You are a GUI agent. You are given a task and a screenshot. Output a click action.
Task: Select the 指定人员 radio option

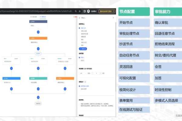click(x=80, y=28)
